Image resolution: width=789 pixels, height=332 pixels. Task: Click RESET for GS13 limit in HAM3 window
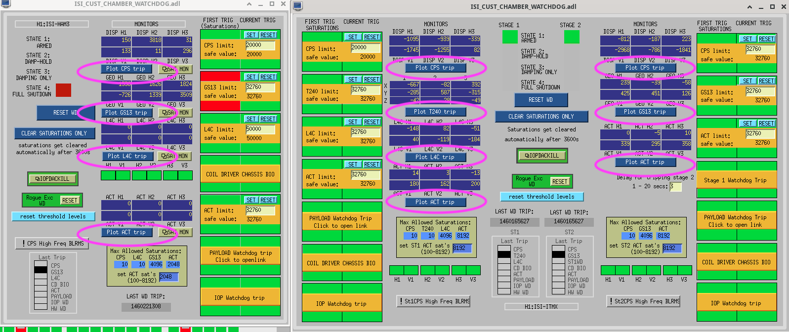268,77
